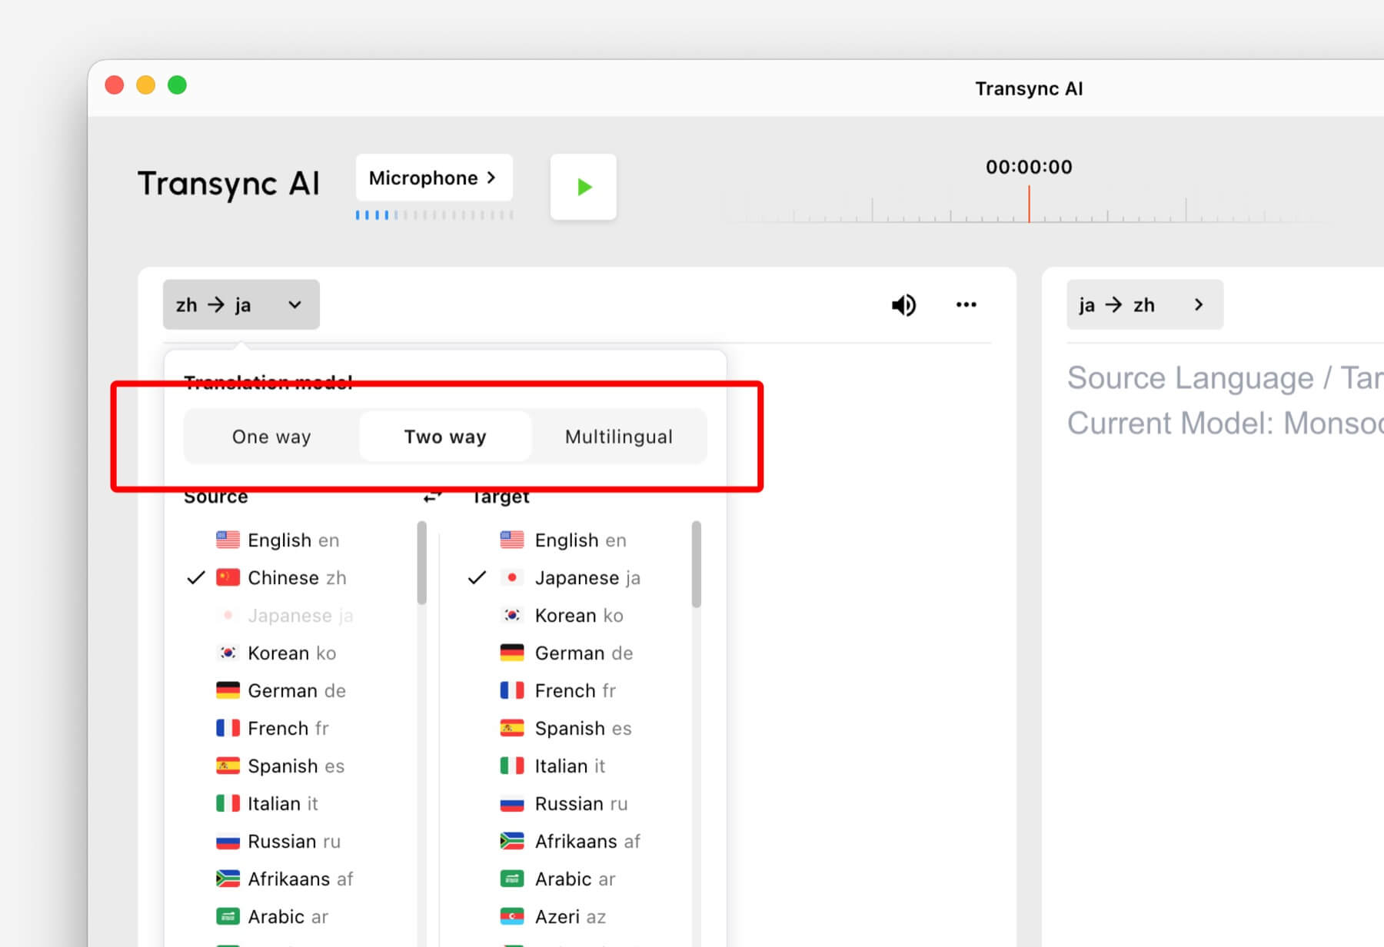
Task: Pick Arabic ar in Target list
Action: point(557,879)
